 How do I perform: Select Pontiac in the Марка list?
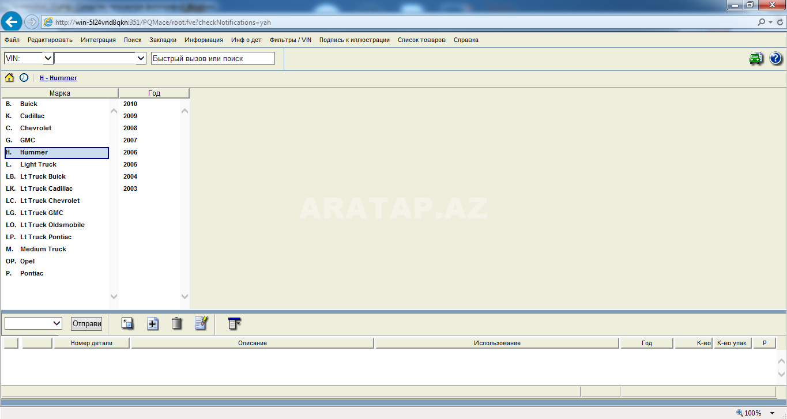57,273
